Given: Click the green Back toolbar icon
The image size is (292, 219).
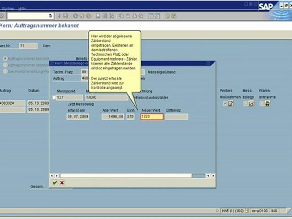Looking at the screenshot, I should (x=75, y=16).
